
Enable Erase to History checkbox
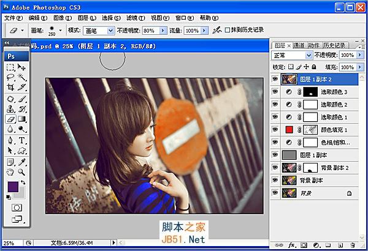pos(227,30)
